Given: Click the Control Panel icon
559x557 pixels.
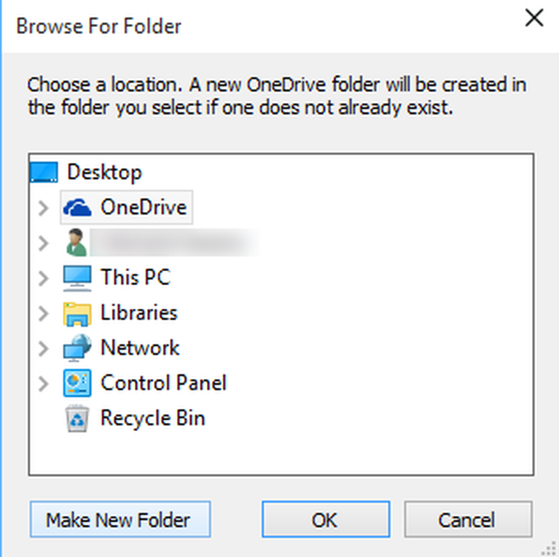Looking at the screenshot, I should pos(77,383).
